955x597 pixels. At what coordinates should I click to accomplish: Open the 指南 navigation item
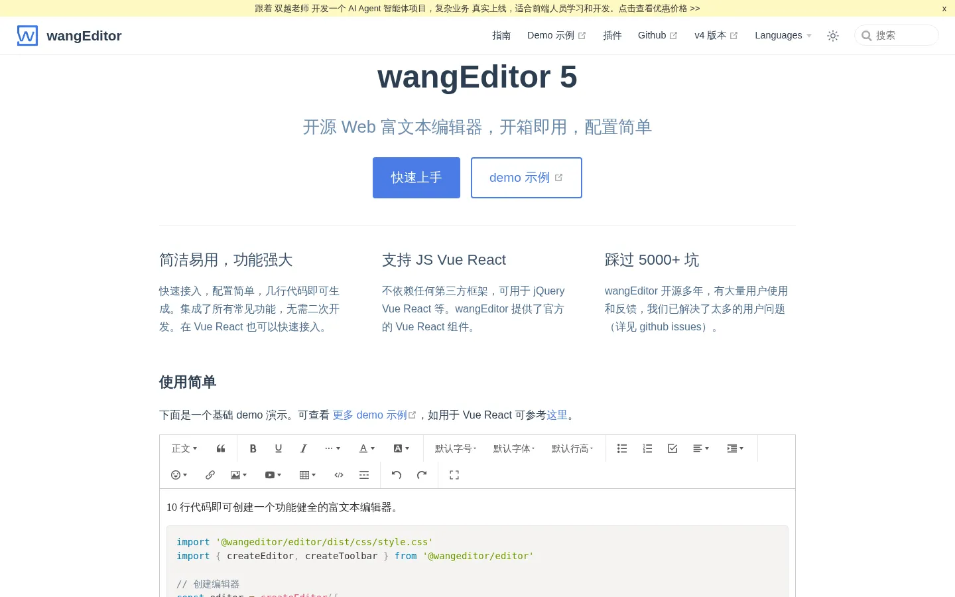(501, 35)
